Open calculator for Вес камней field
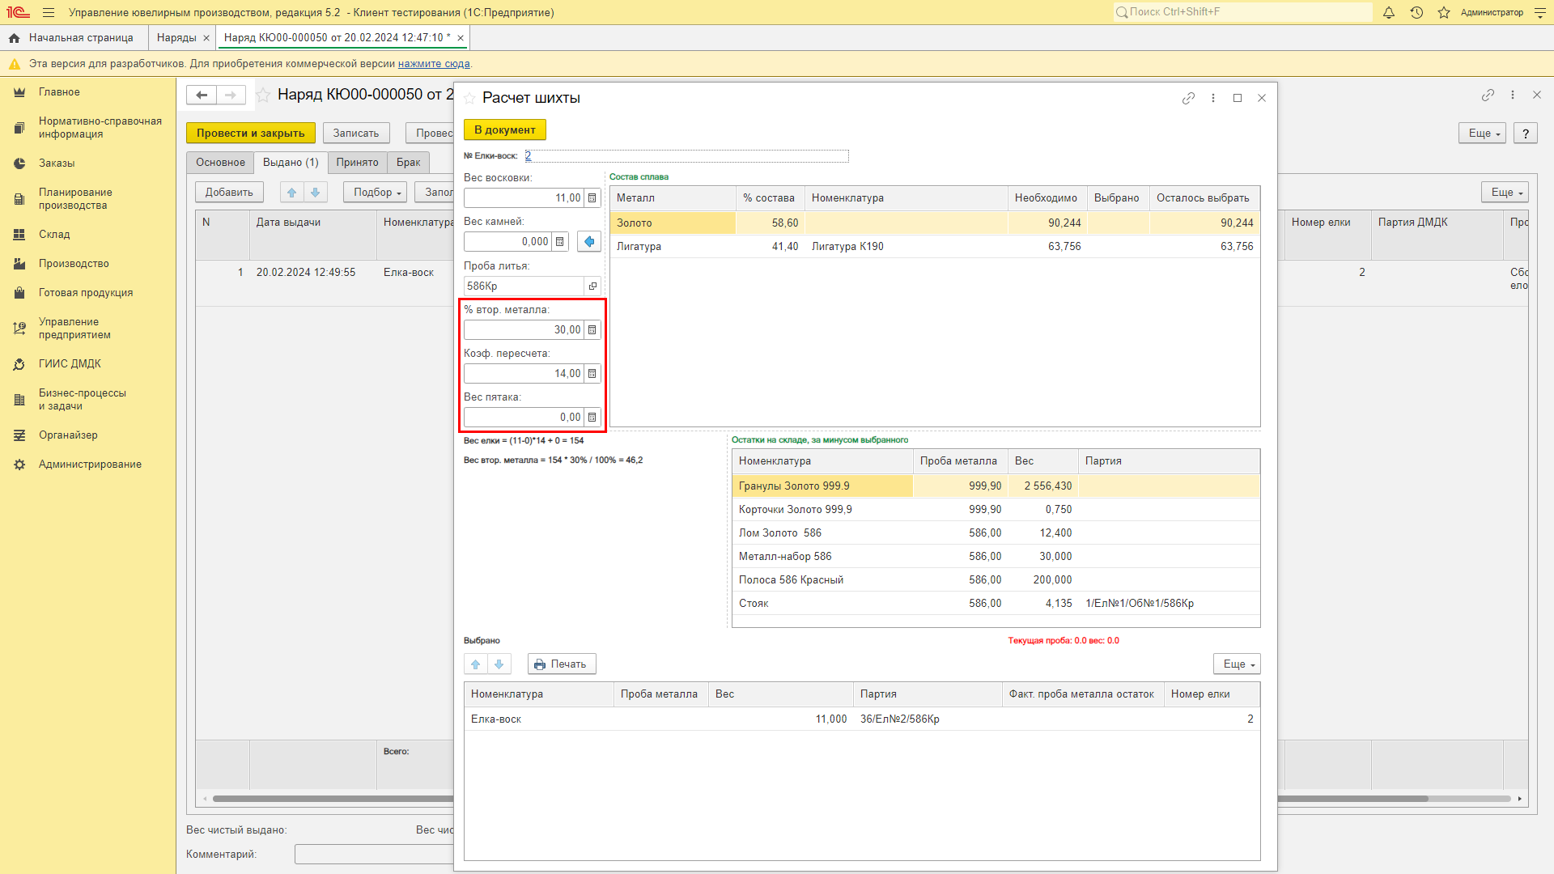Image resolution: width=1554 pixels, height=874 pixels. (560, 242)
